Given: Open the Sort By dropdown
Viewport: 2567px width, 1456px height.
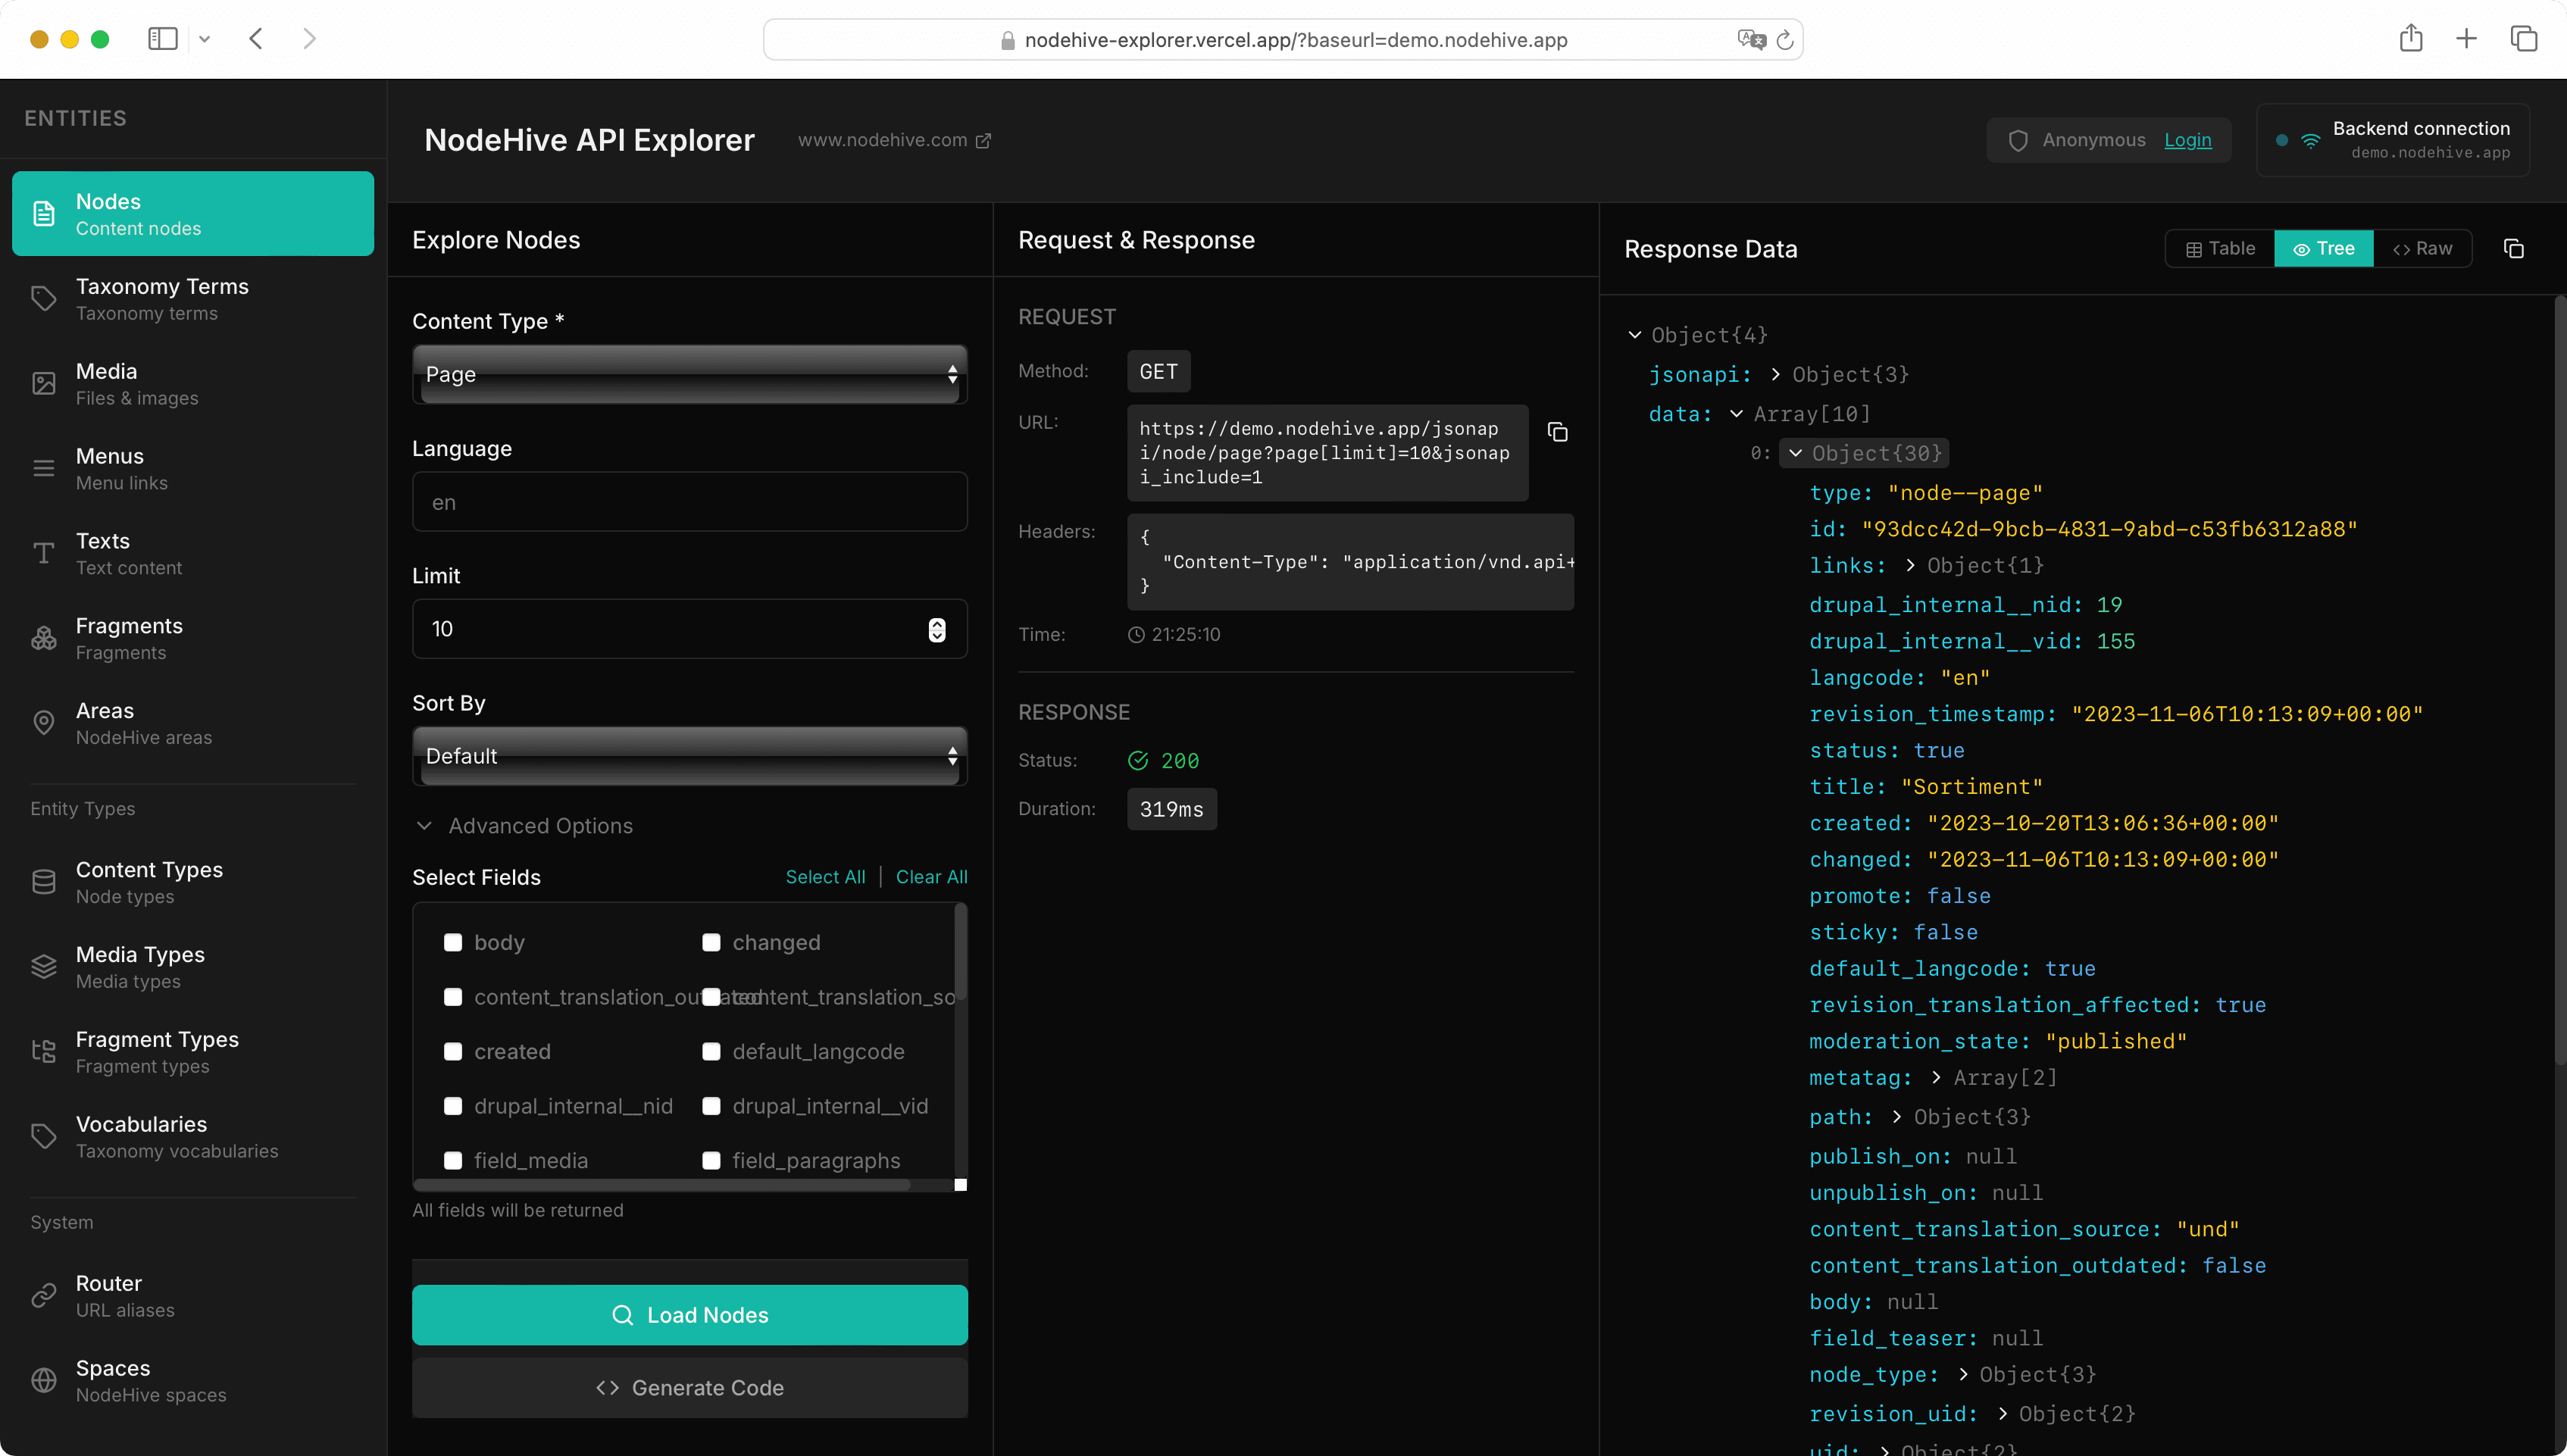Looking at the screenshot, I should [689, 756].
